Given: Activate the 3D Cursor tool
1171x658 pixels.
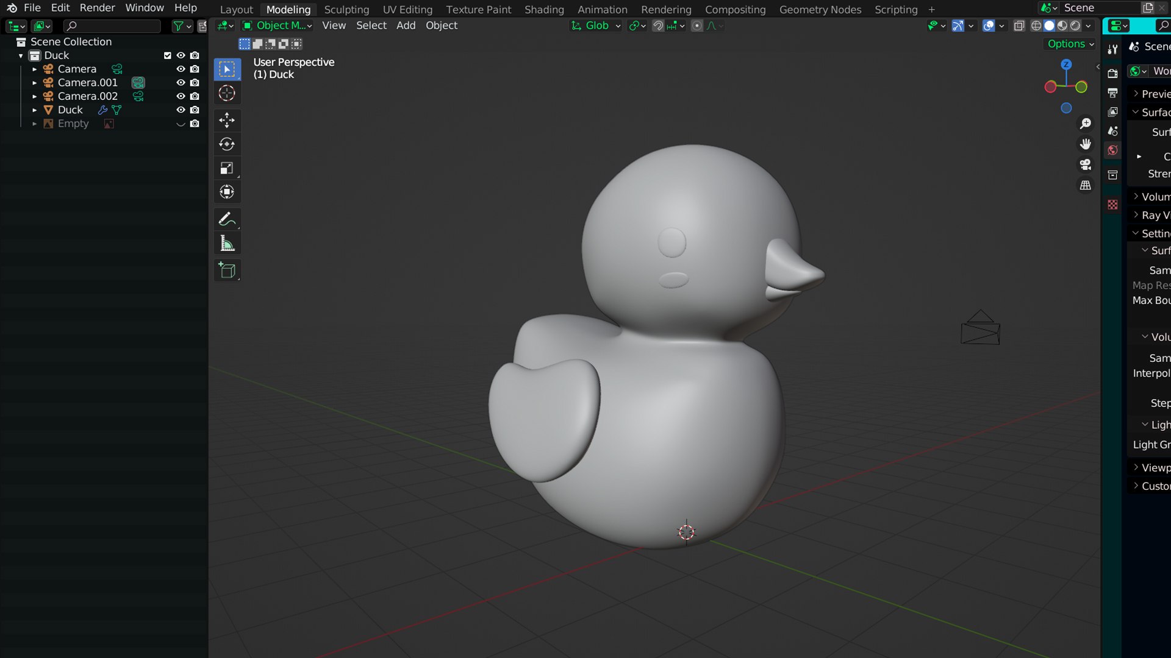Looking at the screenshot, I should click(x=227, y=93).
